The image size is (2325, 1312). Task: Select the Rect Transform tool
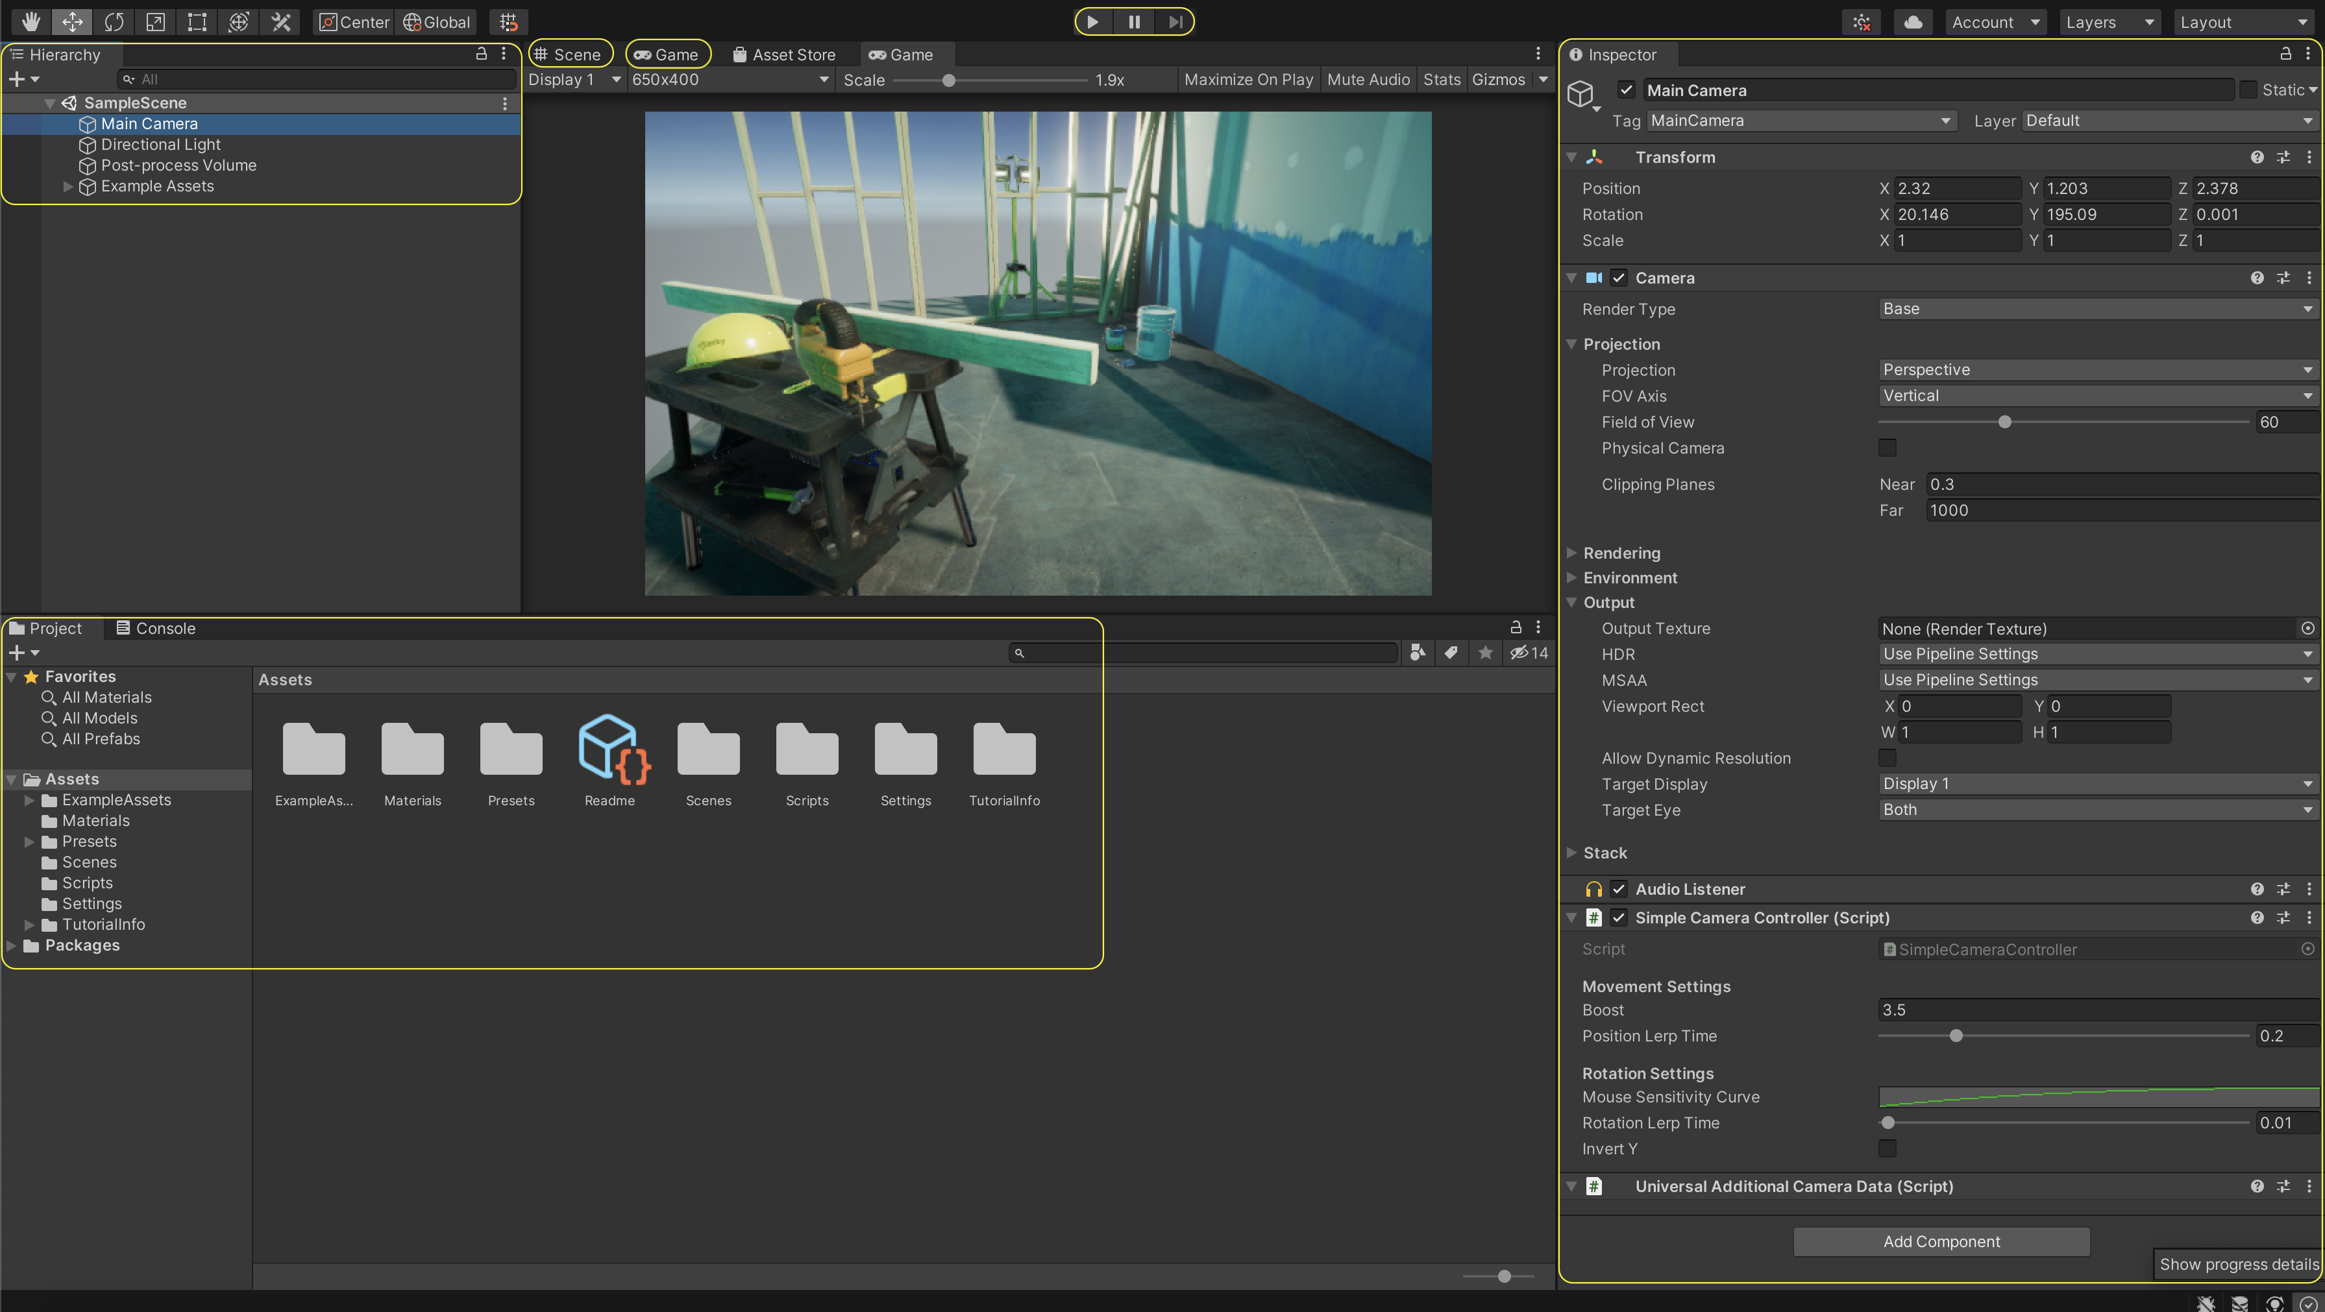[x=197, y=21]
